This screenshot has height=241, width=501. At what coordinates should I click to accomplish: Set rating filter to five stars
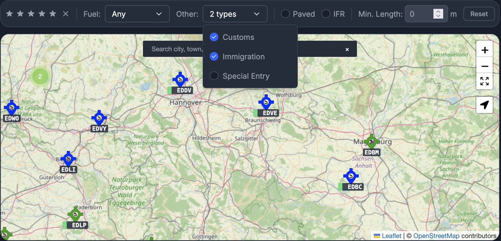point(53,14)
